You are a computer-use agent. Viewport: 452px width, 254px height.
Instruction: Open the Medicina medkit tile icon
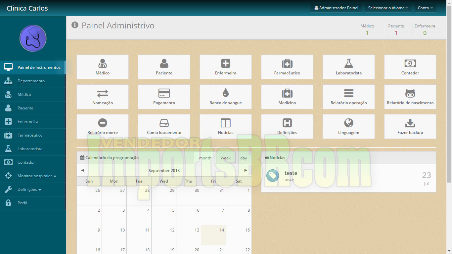click(287, 93)
